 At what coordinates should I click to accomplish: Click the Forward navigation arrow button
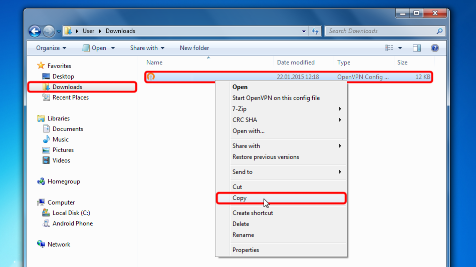49,31
